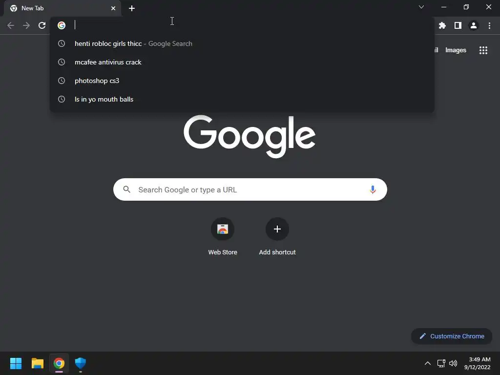Viewport: 500px width, 375px height.
Task: Start a voice search with the microphone
Action: (373, 190)
